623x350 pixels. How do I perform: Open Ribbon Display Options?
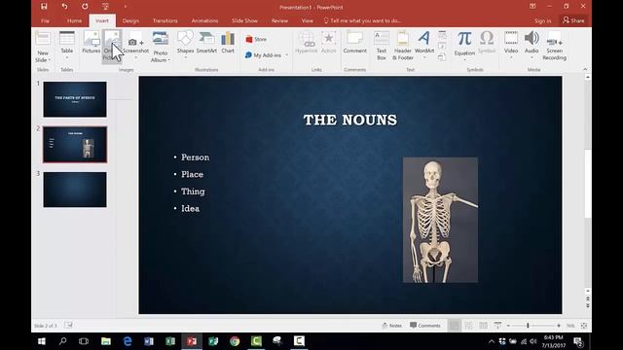pyautogui.click(x=532, y=7)
